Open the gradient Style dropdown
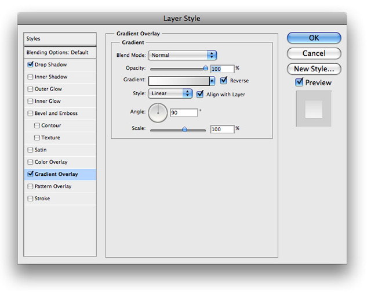This screenshot has height=296, width=371. [170, 93]
